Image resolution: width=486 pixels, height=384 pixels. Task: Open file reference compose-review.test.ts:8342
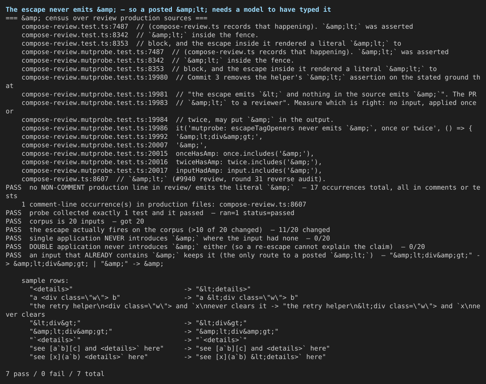[x=75, y=35]
